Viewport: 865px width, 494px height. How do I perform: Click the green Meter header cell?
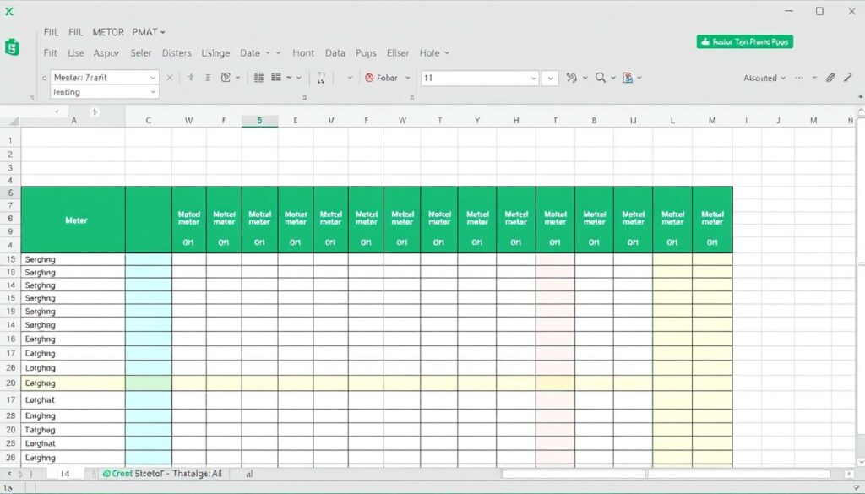point(73,220)
